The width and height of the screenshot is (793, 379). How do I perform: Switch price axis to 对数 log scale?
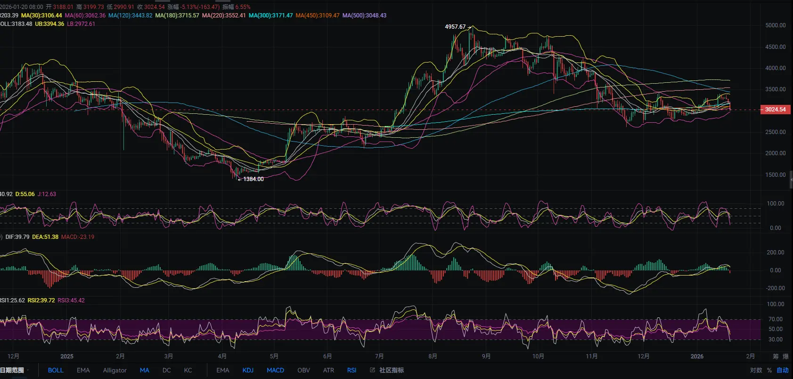tap(756, 370)
